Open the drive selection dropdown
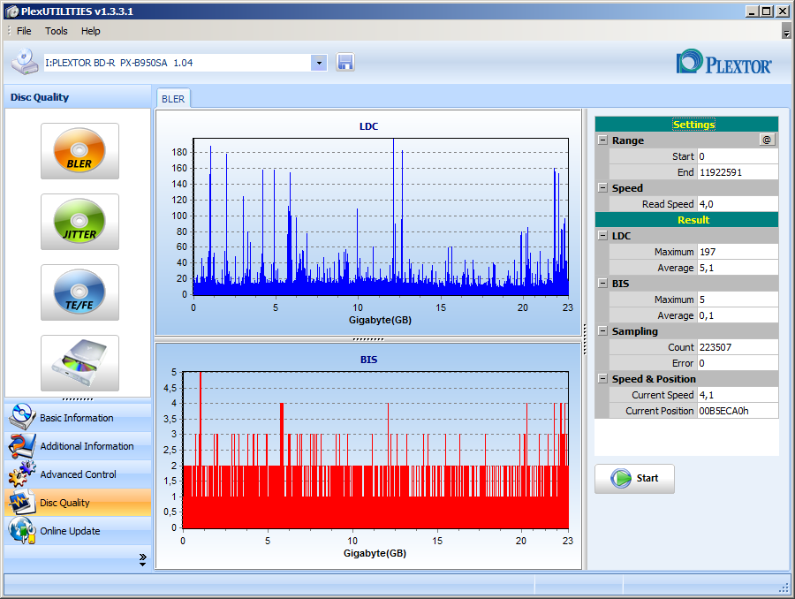795x599 pixels. click(x=319, y=63)
